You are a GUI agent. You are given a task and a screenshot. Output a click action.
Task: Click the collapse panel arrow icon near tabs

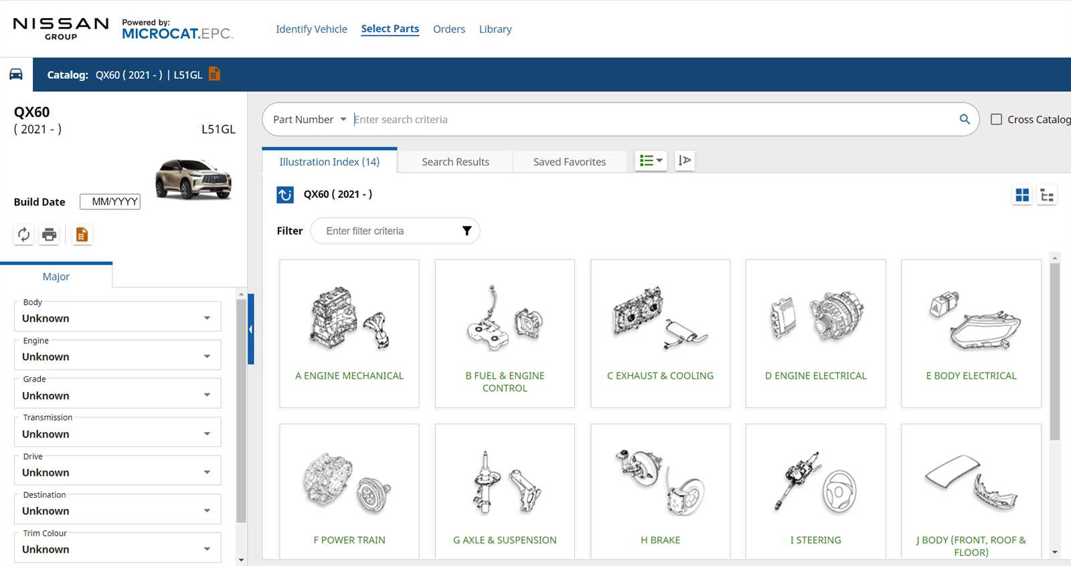[x=685, y=161]
